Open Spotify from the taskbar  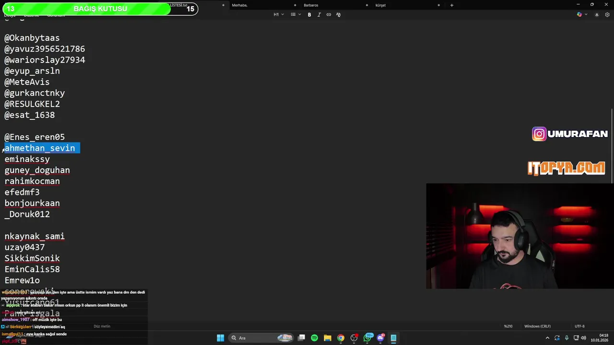pos(314,338)
